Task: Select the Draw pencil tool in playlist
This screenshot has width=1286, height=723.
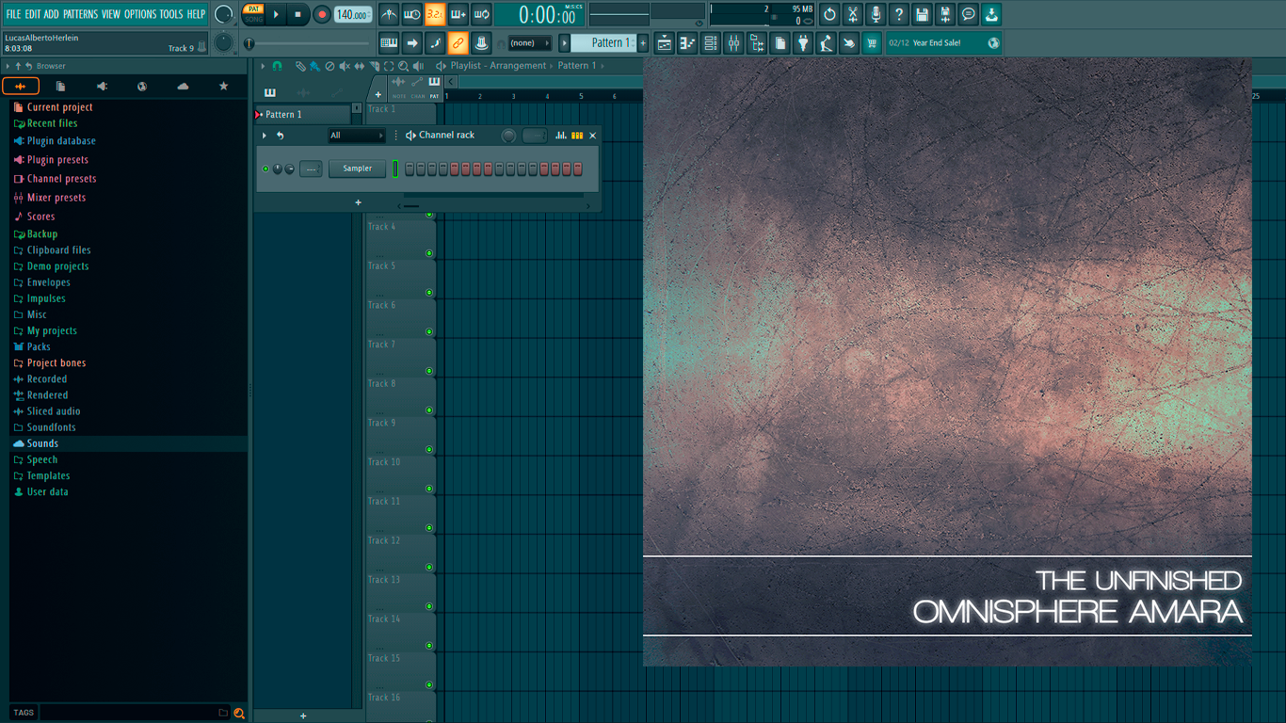Action: click(299, 66)
